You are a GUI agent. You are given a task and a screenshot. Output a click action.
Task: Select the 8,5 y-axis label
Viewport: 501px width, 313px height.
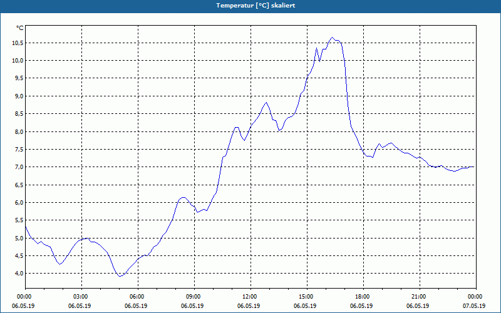click(x=19, y=114)
